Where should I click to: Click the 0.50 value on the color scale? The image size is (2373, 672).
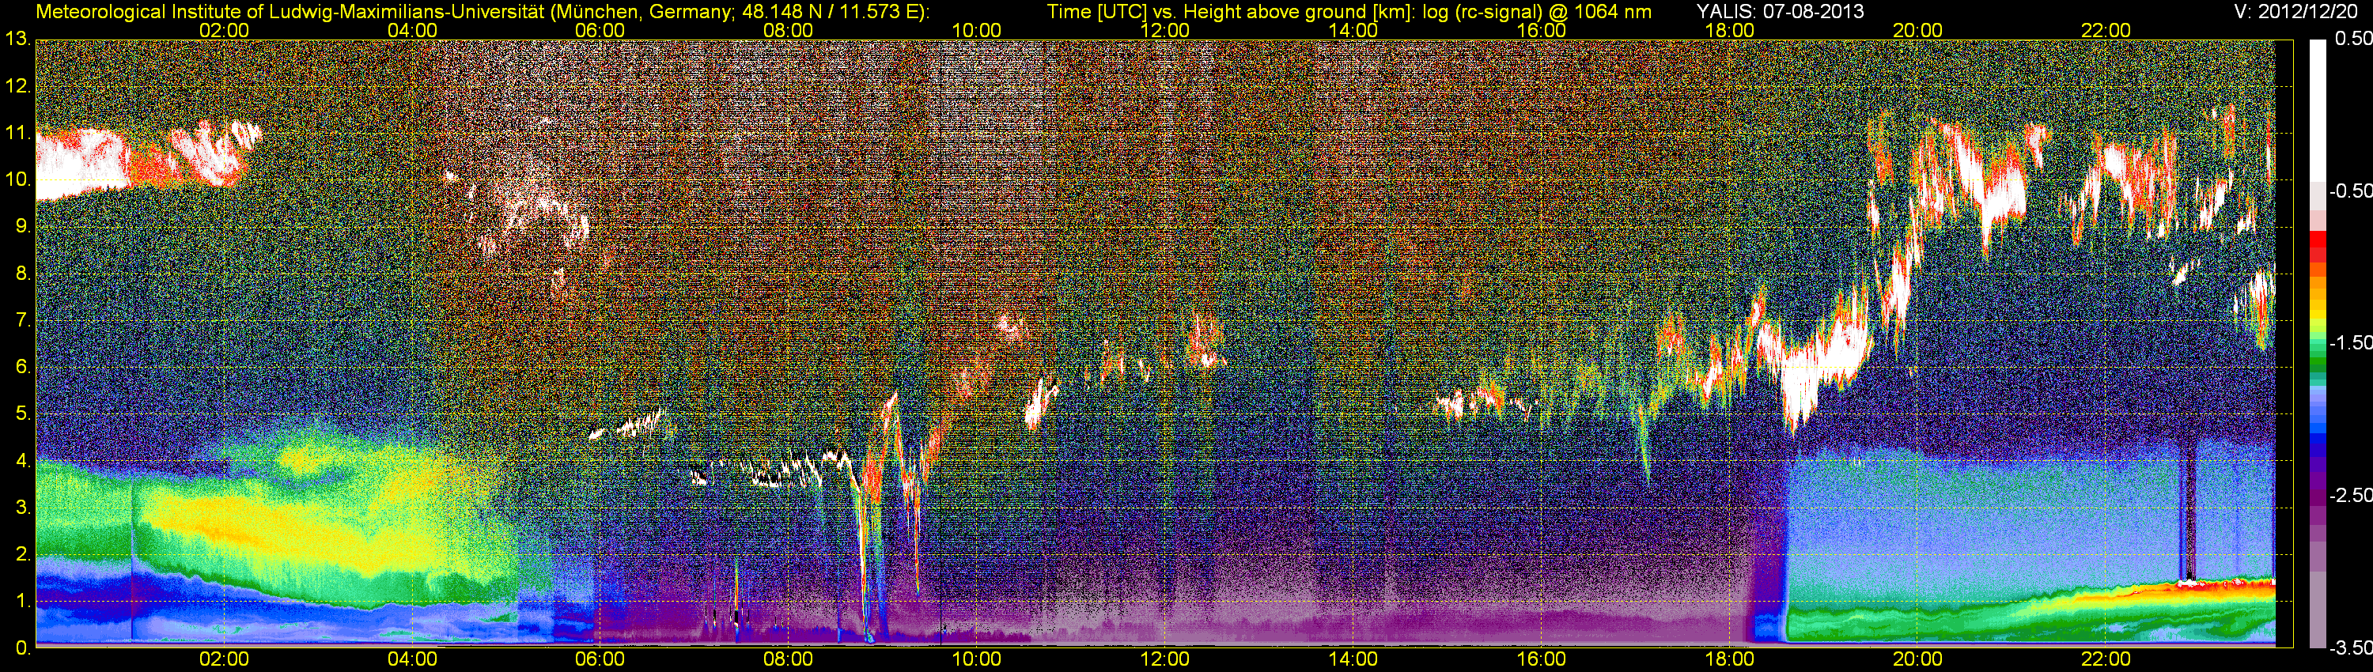pyautogui.click(x=2352, y=39)
